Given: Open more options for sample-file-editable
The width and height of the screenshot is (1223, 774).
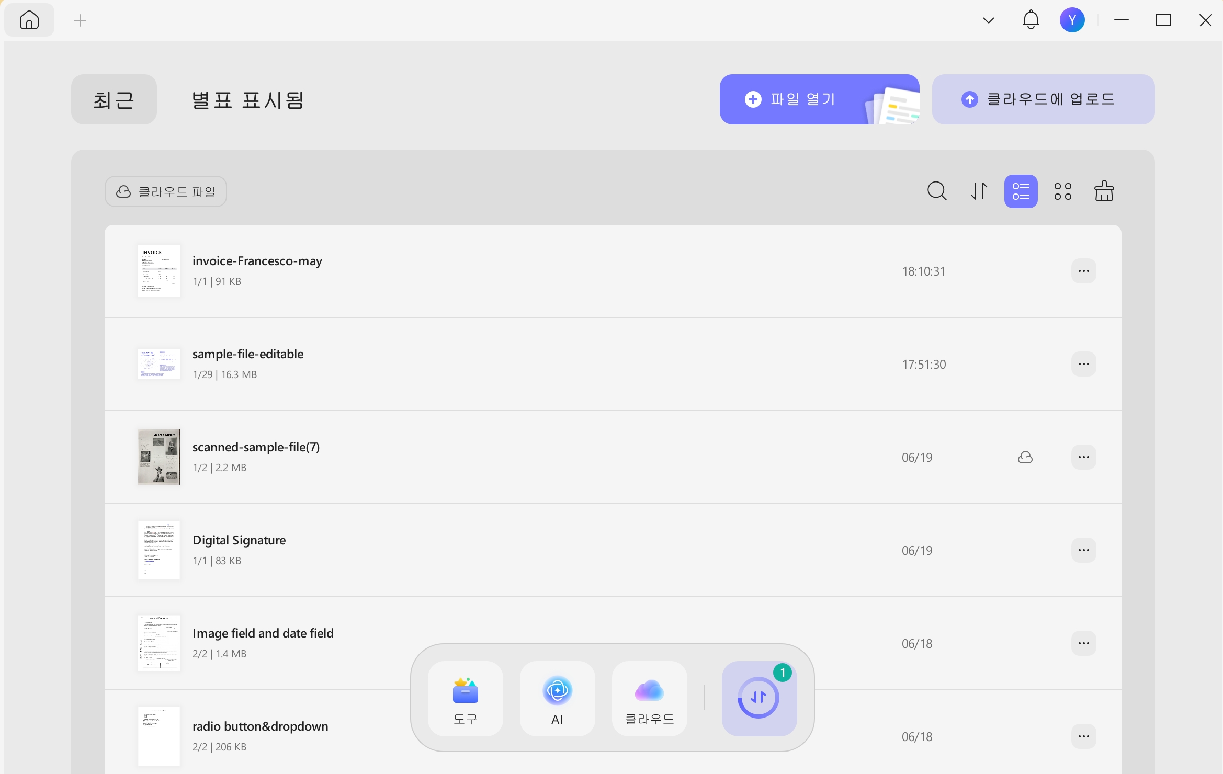Looking at the screenshot, I should 1083,364.
